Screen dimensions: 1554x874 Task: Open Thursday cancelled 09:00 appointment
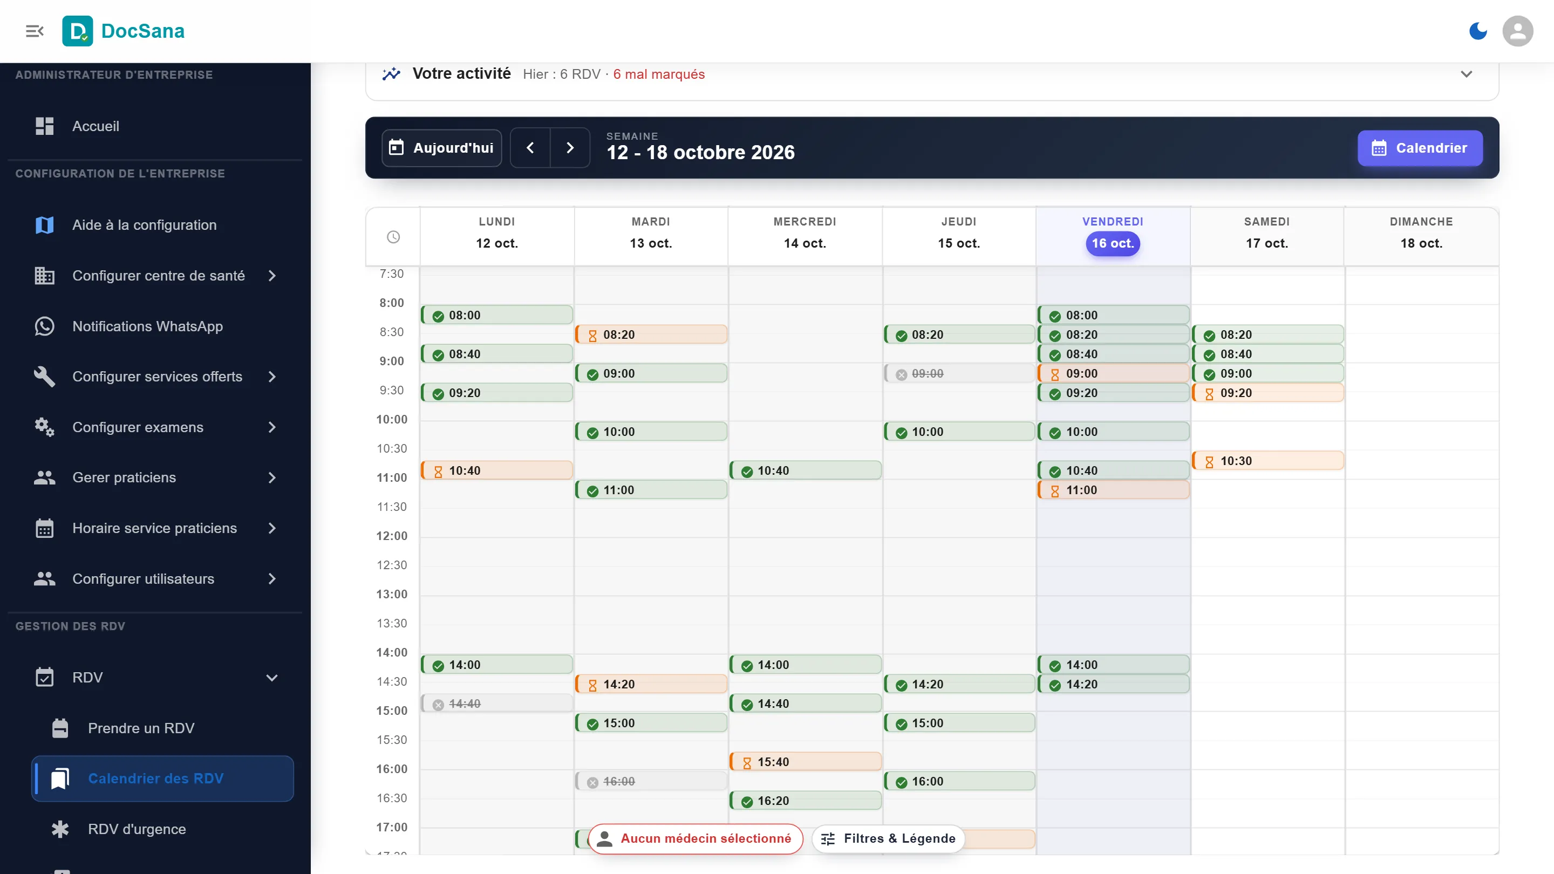coord(960,373)
